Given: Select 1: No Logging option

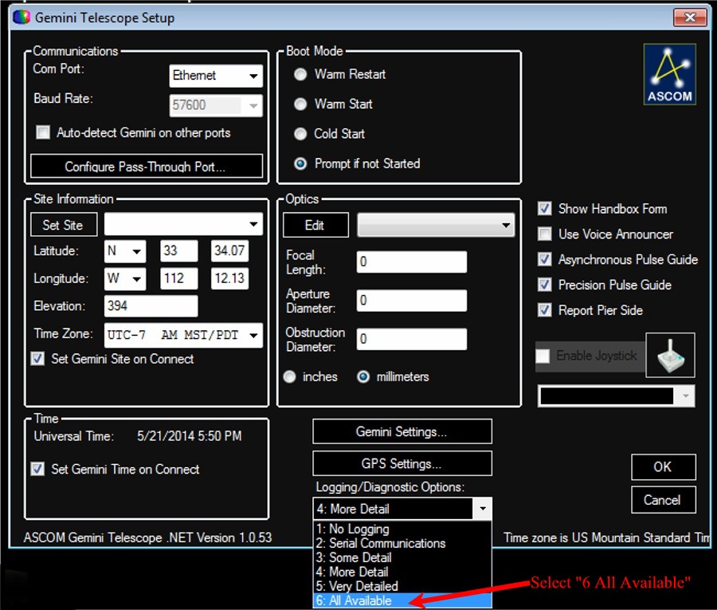Looking at the screenshot, I should [x=402, y=529].
